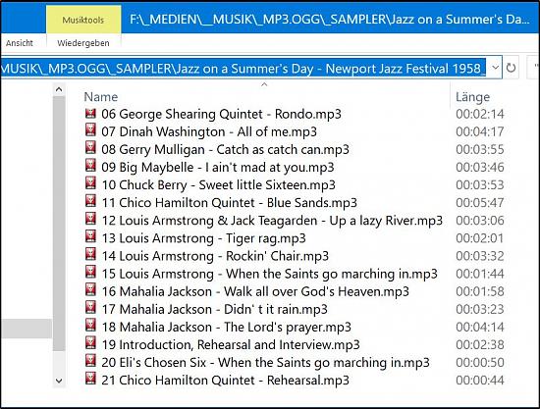Select 14 Louis Armstrong - Rockin' Chair.mp3
Image resolution: width=540 pixels, height=409 pixels.
click(x=215, y=256)
